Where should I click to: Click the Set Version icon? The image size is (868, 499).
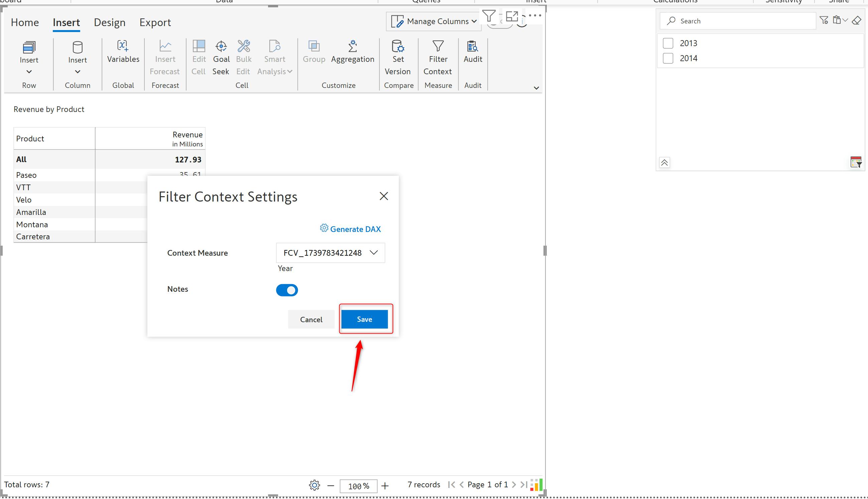coord(398,46)
